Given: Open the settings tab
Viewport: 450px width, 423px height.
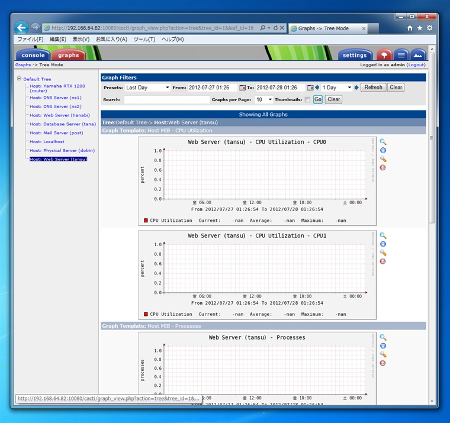Looking at the screenshot, I should 355,55.
